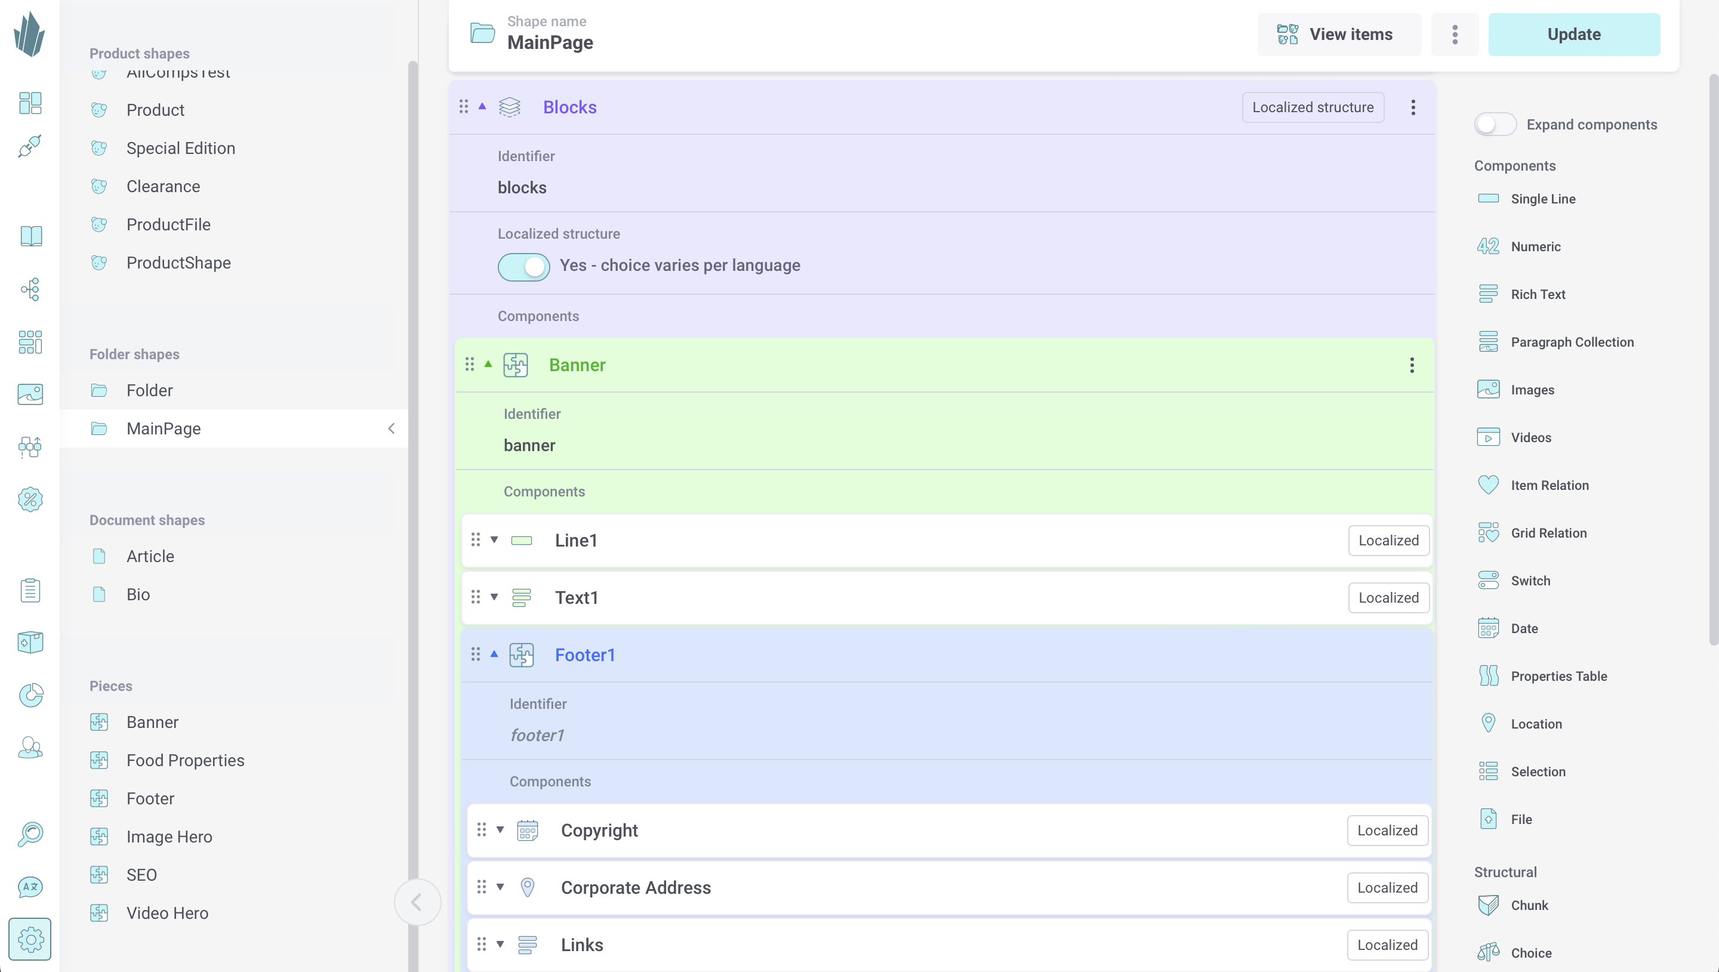Click the MainPage shape name field
Image resolution: width=1719 pixels, height=972 pixels.
[550, 42]
